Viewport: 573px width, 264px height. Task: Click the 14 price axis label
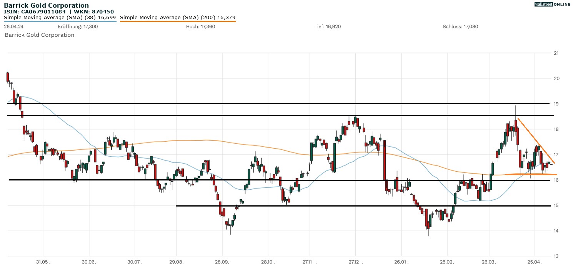click(556, 231)
